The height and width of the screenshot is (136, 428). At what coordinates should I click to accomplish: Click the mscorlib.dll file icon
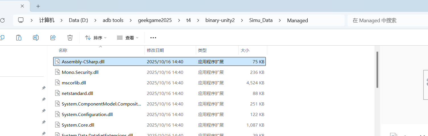click(57, 83)
